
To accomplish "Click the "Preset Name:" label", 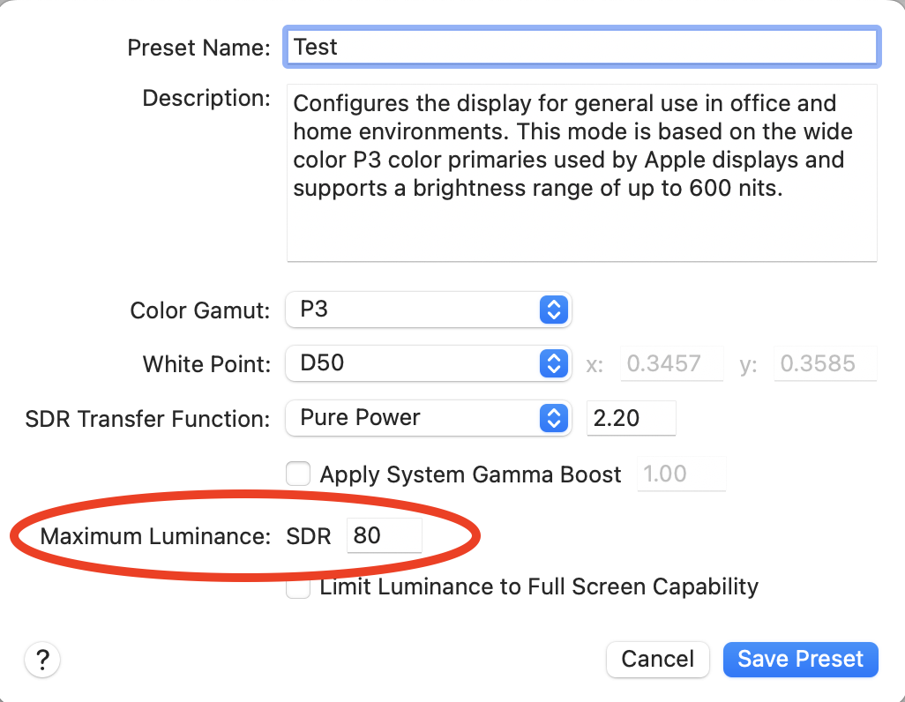I will [198, 48].
